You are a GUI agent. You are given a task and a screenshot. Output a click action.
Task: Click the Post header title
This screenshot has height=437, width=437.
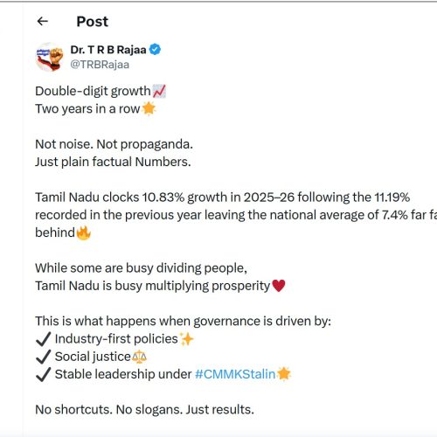[x=92, y=21]
